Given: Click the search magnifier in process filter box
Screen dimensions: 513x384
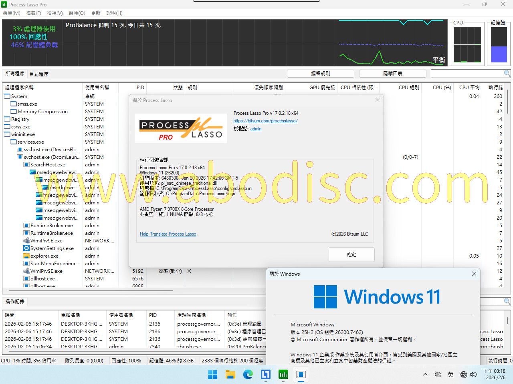Looking at the screenshot, I should click(x=507, y=73).
